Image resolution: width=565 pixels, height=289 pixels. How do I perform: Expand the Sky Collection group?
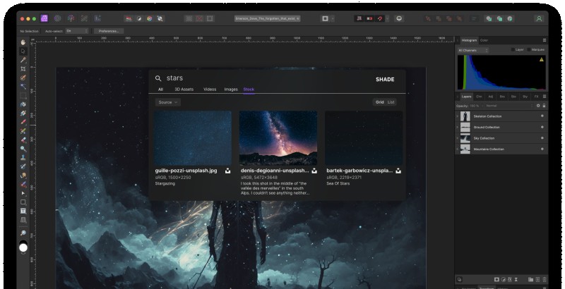(x=458, y=138)
